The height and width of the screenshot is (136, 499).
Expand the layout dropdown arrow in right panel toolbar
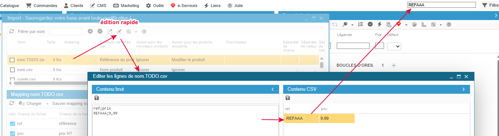[x=441, y=25]
